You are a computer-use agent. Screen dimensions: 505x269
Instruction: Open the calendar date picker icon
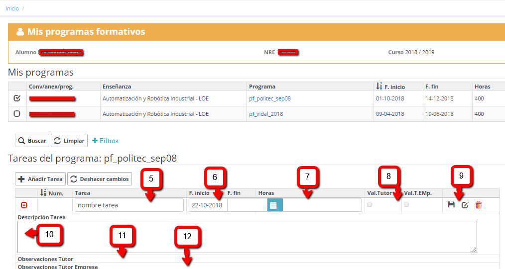(273, 205)
